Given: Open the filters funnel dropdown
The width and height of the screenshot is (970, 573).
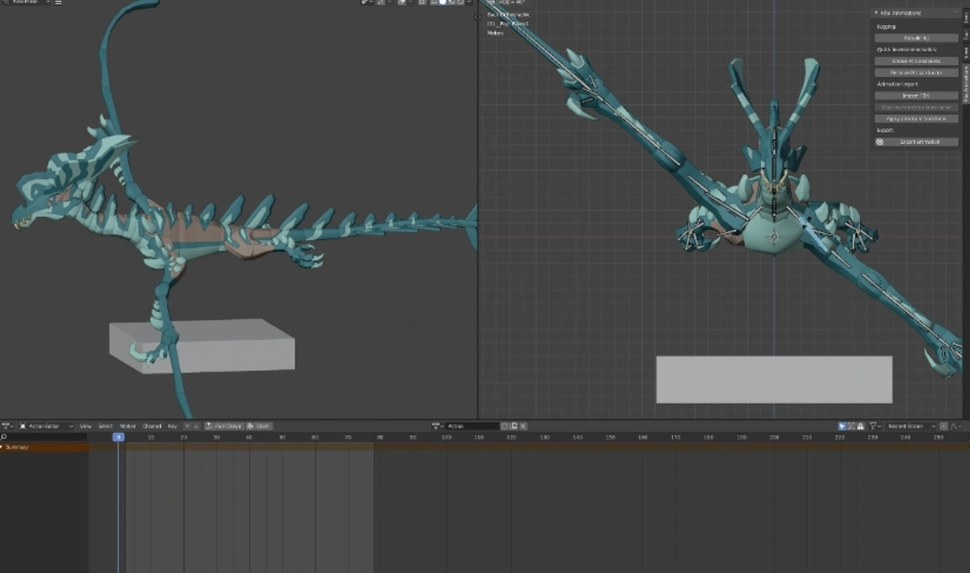Looking at the screenshot, I should pos(874,426).
